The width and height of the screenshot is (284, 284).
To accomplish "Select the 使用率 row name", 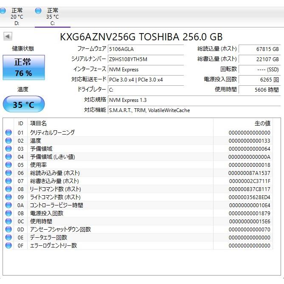I will click(38, 165).
